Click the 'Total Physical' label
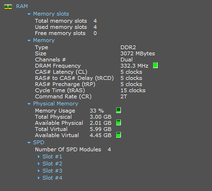This screenshot has width=212, height=191. pyautogui.click(x=53, y=117)
